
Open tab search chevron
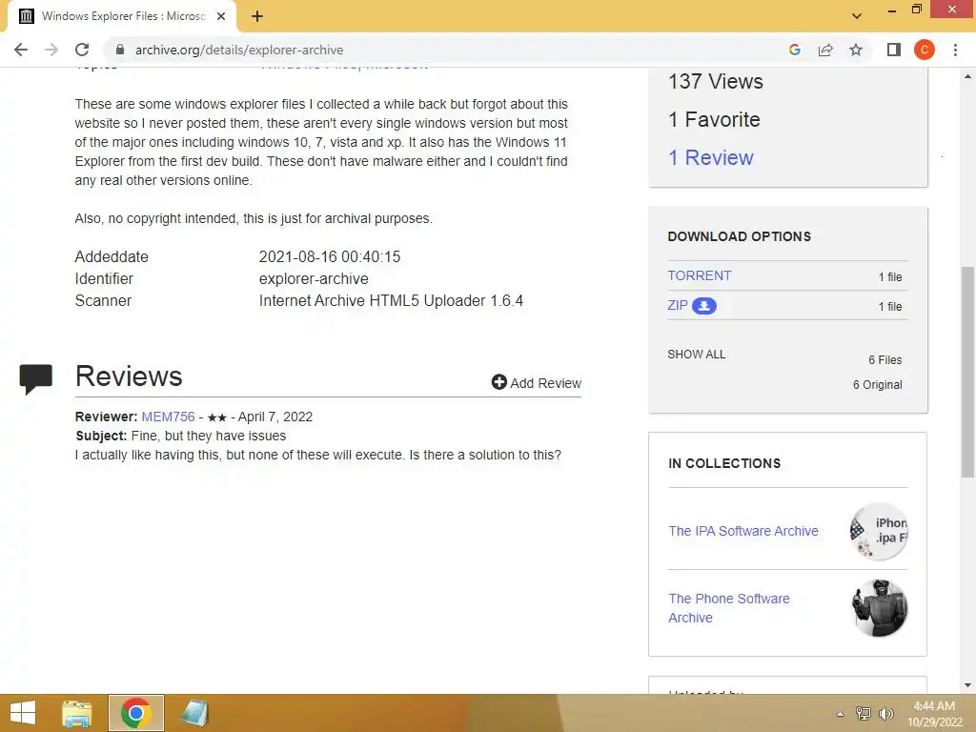(857, 16)
